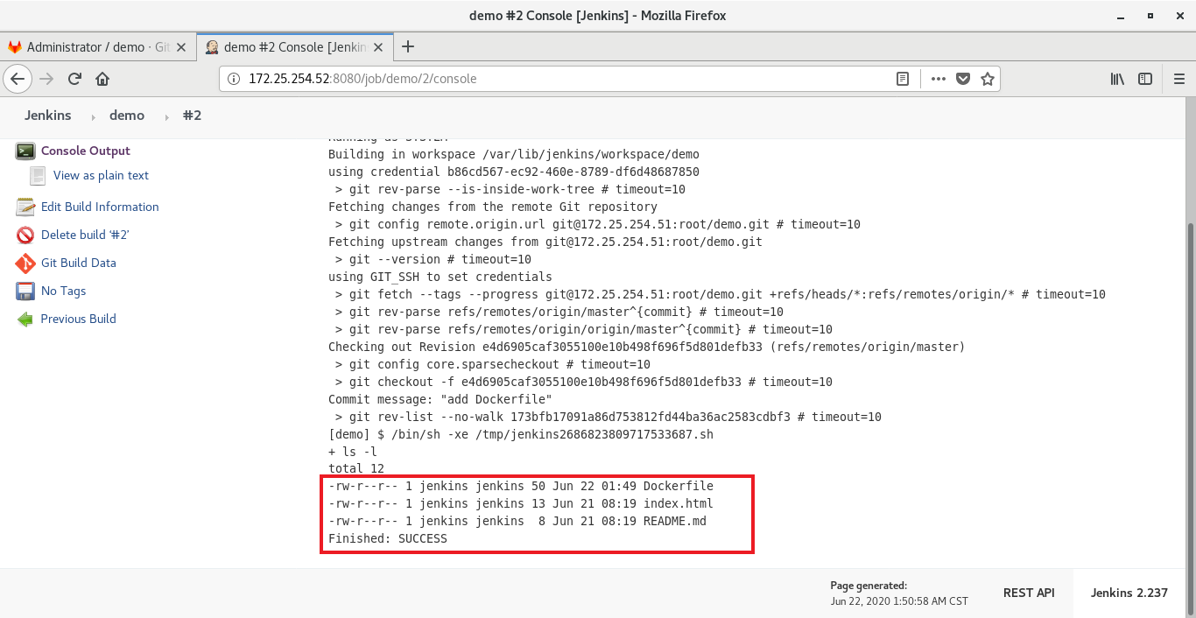The image size is (1196, 618).
Task: Open the demo job breadcrumb link
Action: tap(127, 116)
